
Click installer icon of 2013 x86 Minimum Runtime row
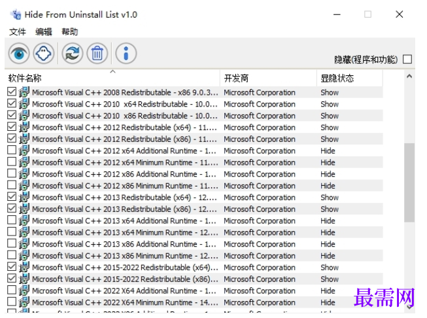coord(24,256)
